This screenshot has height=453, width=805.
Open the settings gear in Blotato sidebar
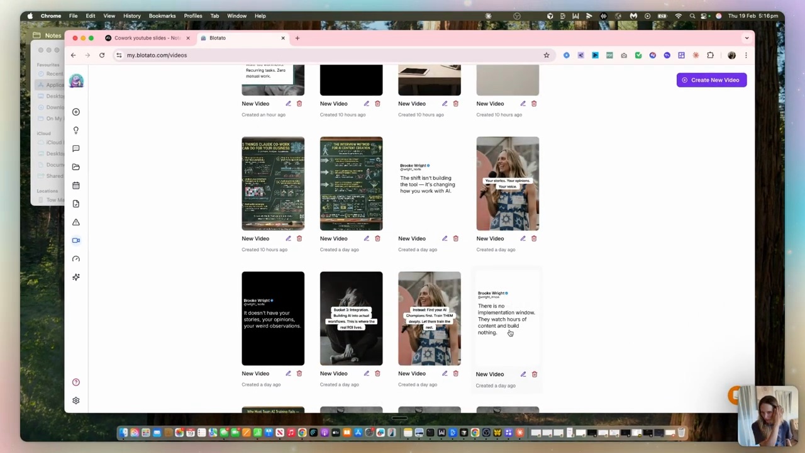[76, 401]
